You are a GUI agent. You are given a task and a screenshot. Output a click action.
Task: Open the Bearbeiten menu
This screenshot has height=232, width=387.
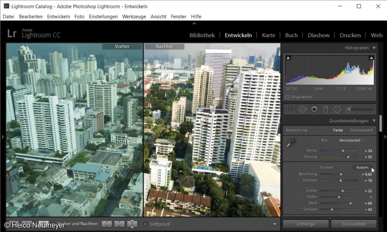(x=31, y=16)
